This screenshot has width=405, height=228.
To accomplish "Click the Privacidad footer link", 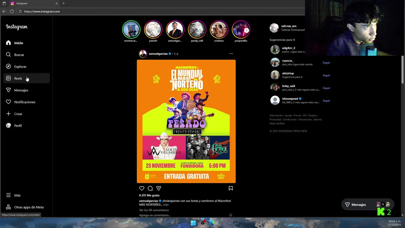I will point(275,119).
